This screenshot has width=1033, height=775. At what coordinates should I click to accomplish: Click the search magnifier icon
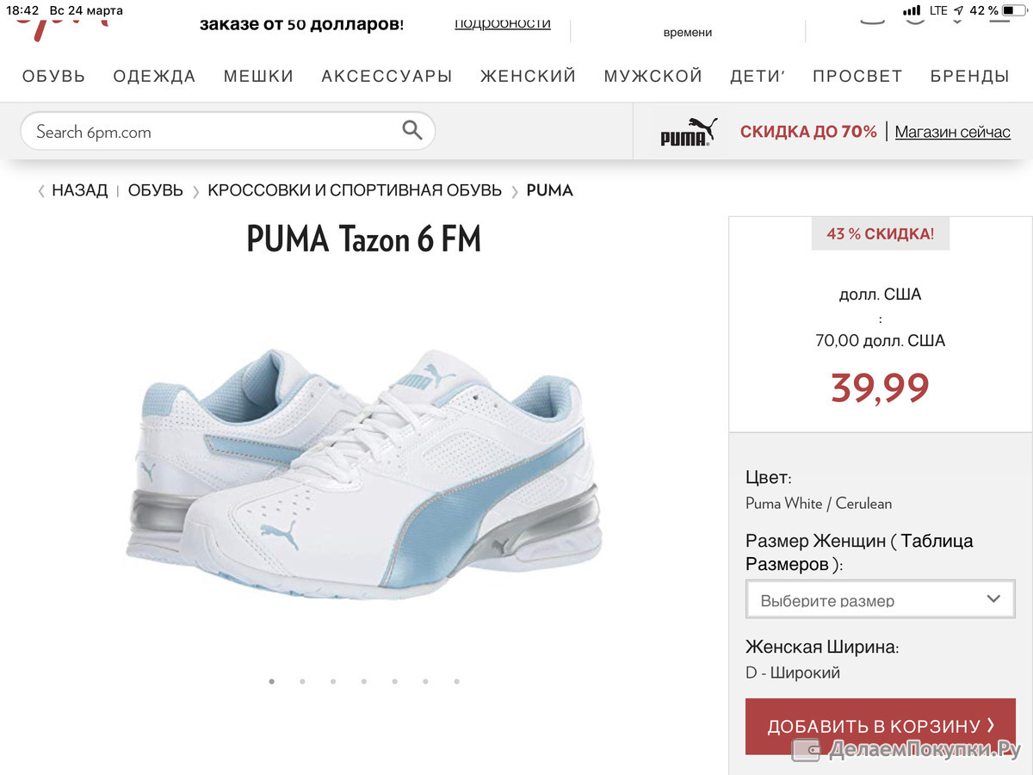coord(412,131)
